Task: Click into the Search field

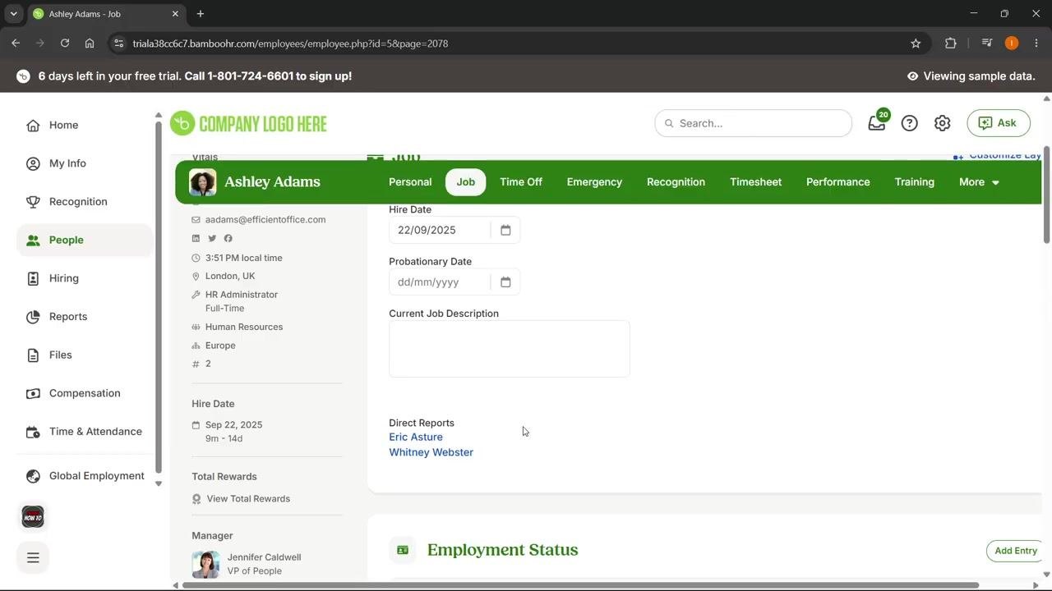Action: coord(753,123)
